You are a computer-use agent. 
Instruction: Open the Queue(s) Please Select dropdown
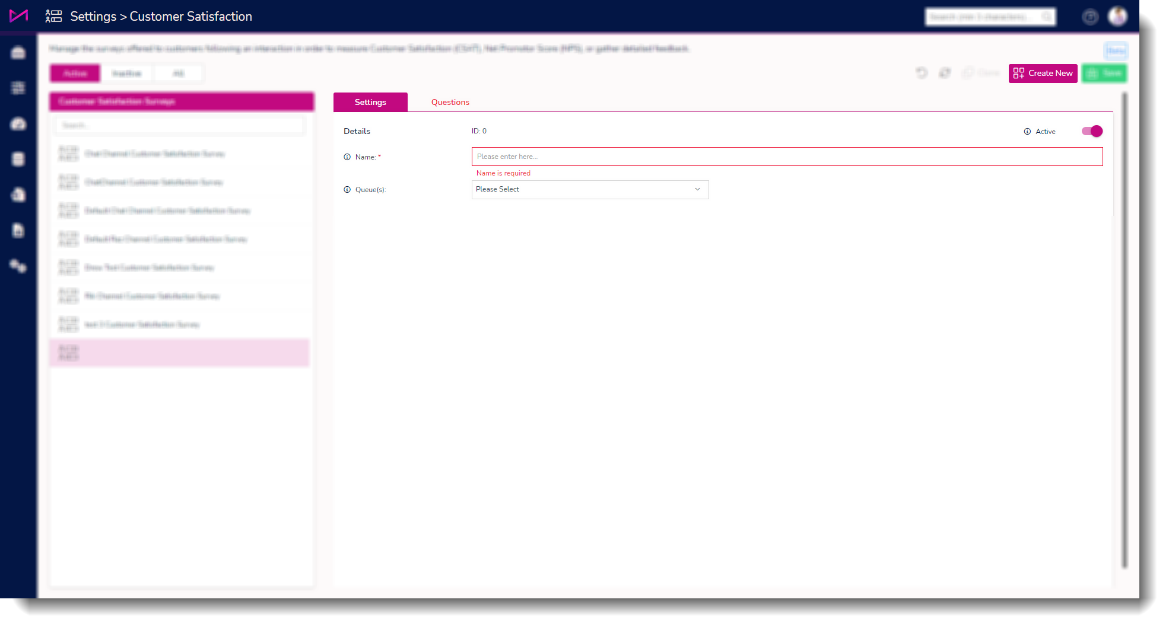tap(590, 189)
